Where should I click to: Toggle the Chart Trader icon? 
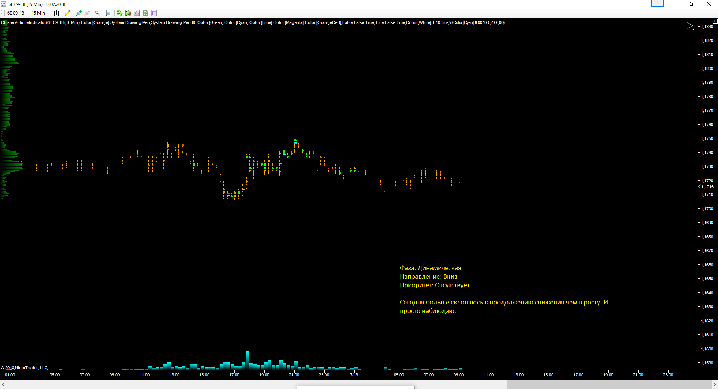[x=119, y=13]
